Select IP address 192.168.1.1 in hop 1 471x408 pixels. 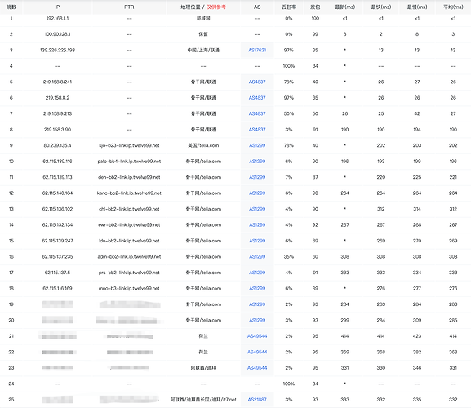[x=57, y=19]
